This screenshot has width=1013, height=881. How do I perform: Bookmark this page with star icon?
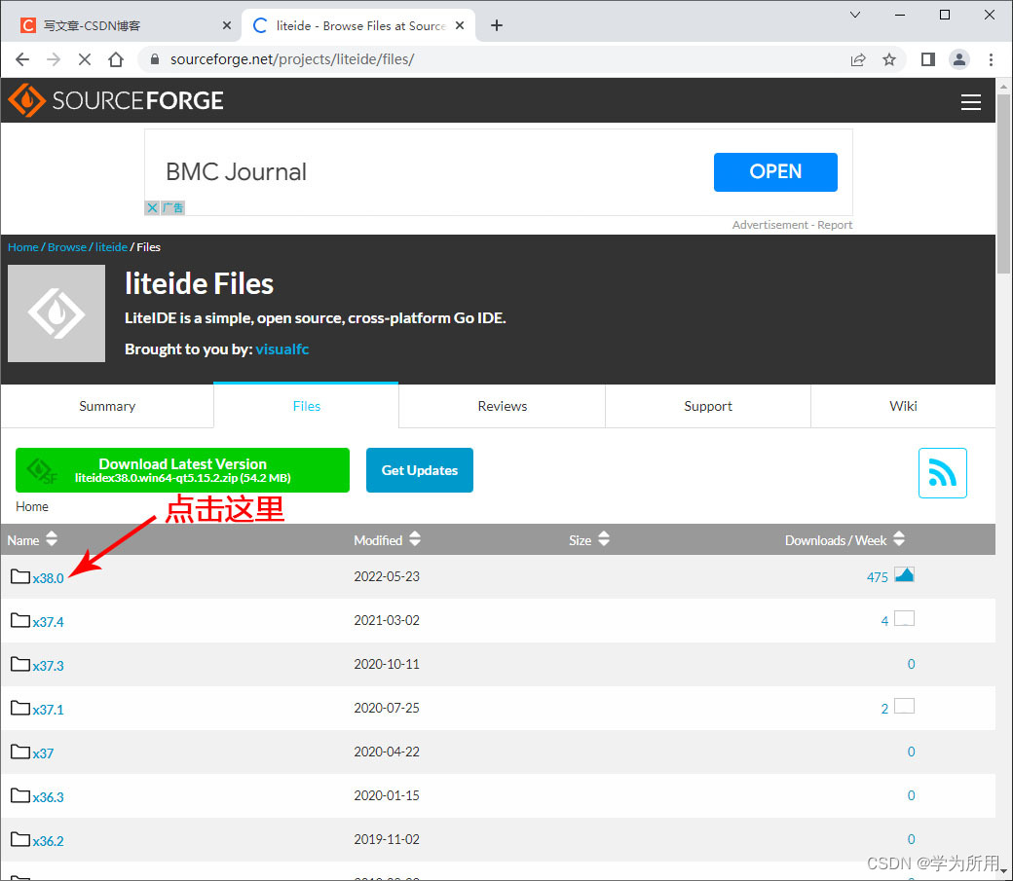point(889,59)
